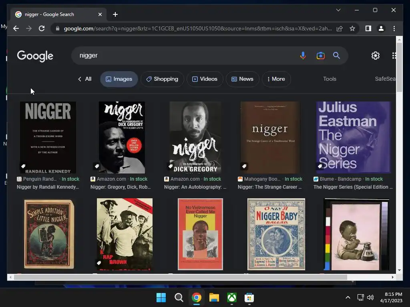Screen dimensions: 410x307
Task: Open the Chrome three-dot menu
Action: [x=394, y=28]
